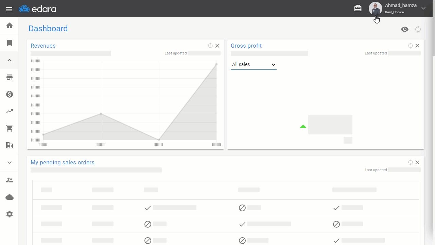
Task: Open the building organization sidebar icon
Action: [x=10, y=145]
